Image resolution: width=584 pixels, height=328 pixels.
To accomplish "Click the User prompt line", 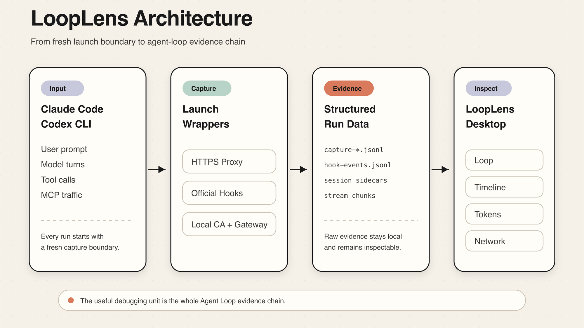I will point(64,149).
